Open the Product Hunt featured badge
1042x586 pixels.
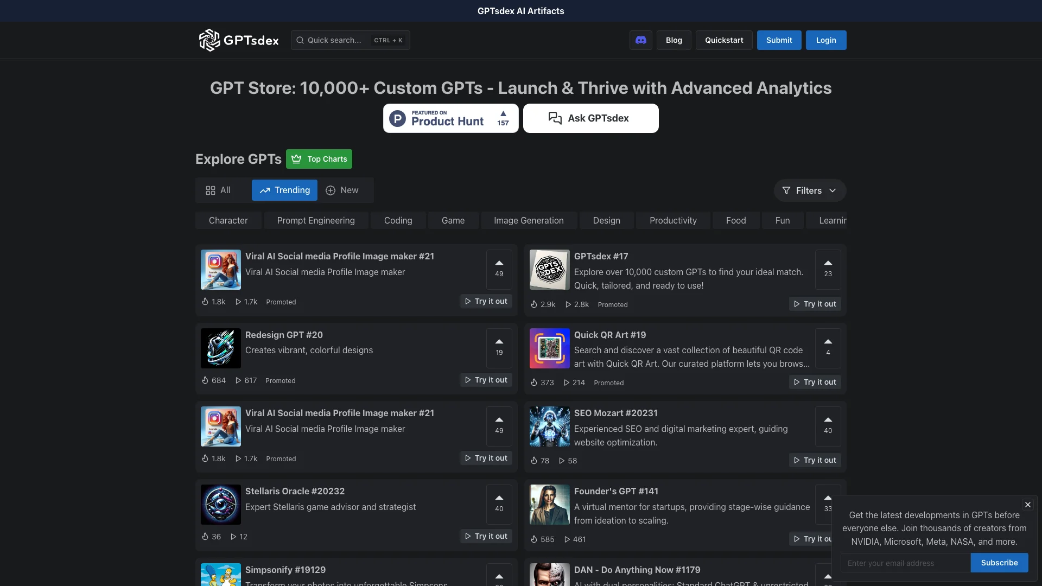point(450,118)
